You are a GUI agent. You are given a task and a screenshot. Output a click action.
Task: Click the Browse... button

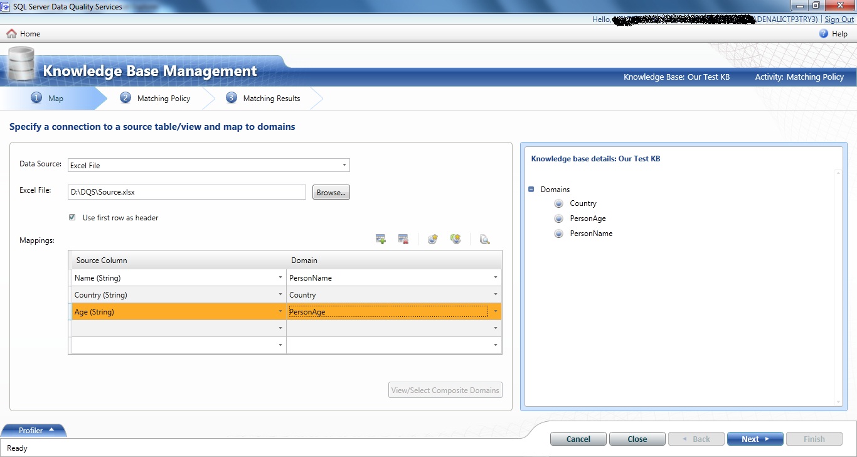coord(331,192)
